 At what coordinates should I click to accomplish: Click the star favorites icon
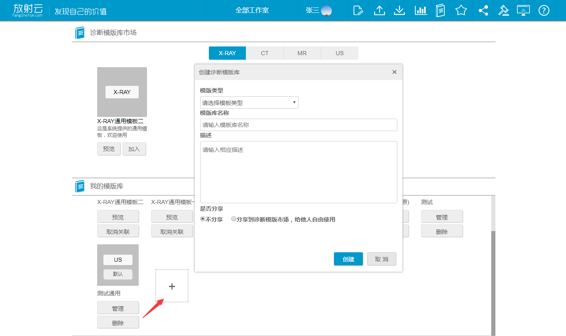click(461, 10)
